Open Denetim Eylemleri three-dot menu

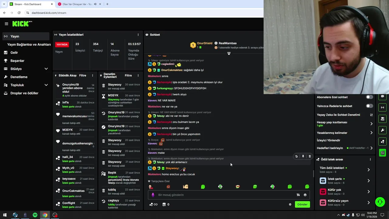pyautogui.click(x=138, y=75)
